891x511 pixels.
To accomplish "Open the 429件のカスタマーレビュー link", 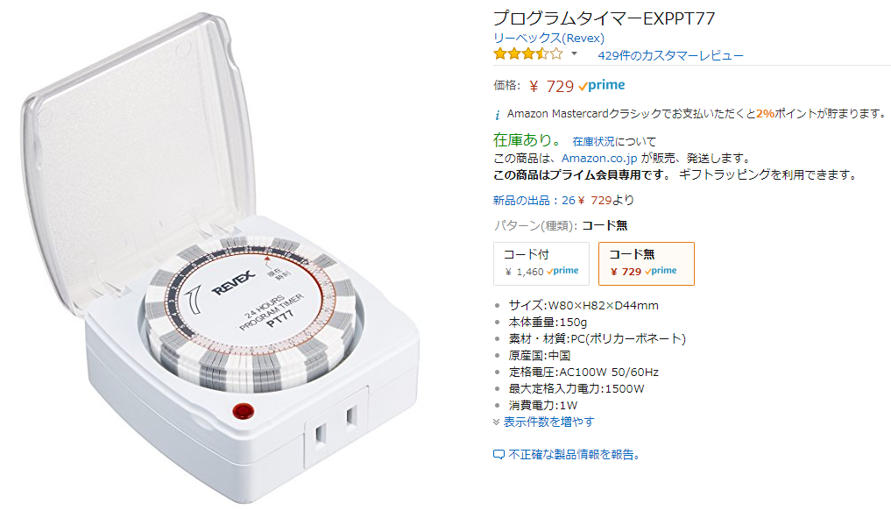I will pyautogui.click(x=670, y=56).
